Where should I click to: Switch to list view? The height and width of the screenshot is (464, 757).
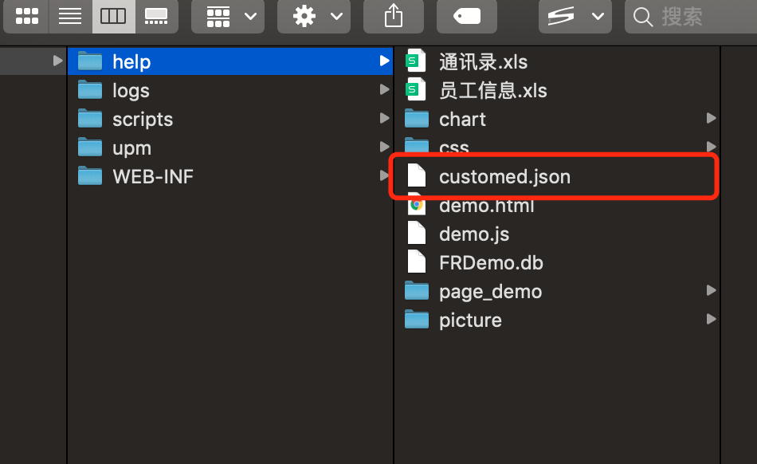[70, 16]
